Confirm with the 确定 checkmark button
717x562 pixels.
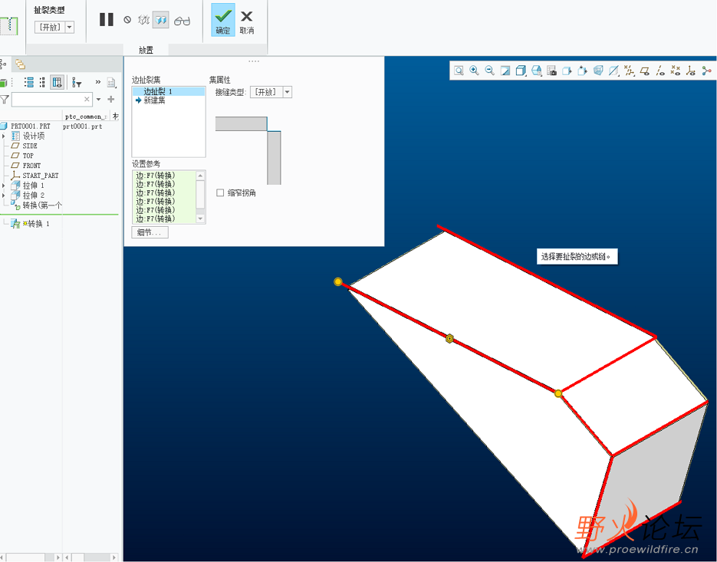223,20
